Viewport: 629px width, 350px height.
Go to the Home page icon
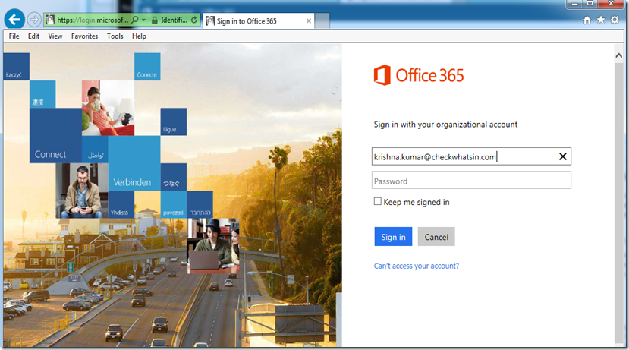click(x=587, y=20)
